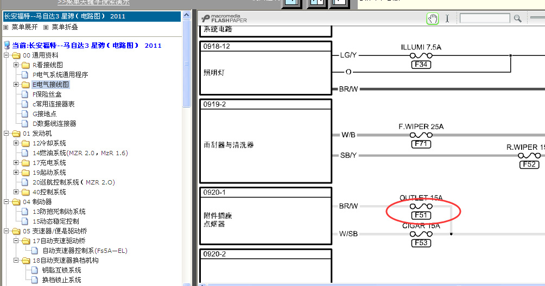Click the sidebar scrollbar up arrow
The height and width of the screenshot is (286, 545).
pos(186,15)
